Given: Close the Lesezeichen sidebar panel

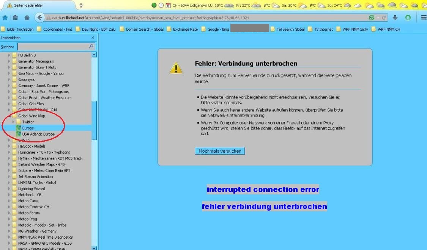Looking at the screenshot, I should coord(93,38).
